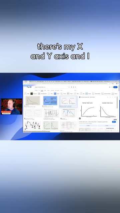Screen dimensions: 120x213
Task: Start voice search with the microphone icon
Action: [x=72, y=87]
